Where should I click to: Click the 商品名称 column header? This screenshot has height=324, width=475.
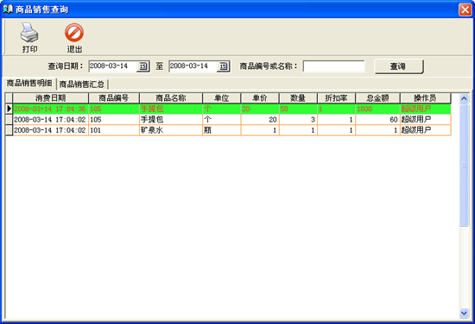(x=171, y=98)
